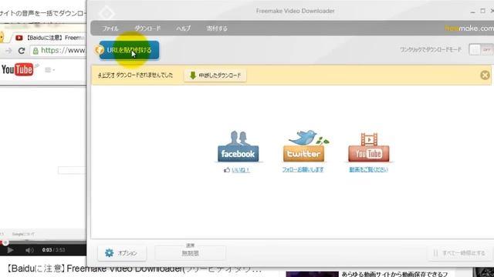Image resolution: width=494 pixels, height=277 pixels.
Task: Click the browser address bar URL
Action: [63, 51]
